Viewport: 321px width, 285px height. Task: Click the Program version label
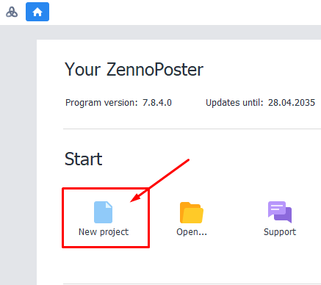click(101, 103)
